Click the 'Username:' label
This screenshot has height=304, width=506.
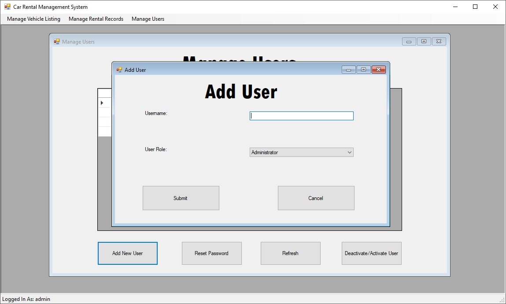tap(156, 113)
